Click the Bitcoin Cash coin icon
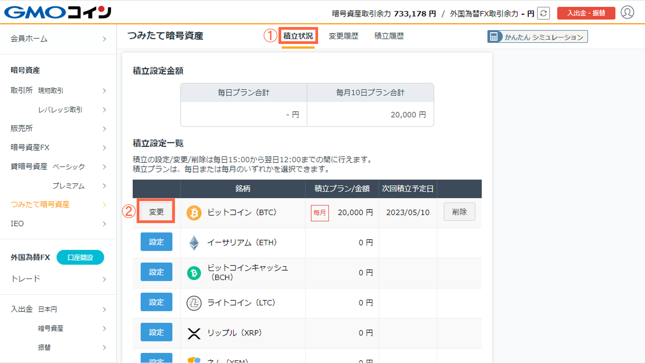 [194, 272]
